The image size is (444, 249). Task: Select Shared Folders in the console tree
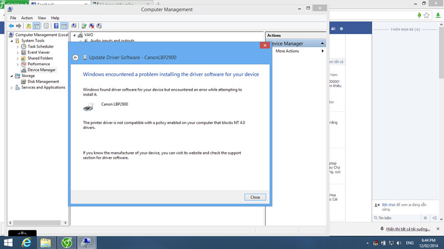[40, 58]
